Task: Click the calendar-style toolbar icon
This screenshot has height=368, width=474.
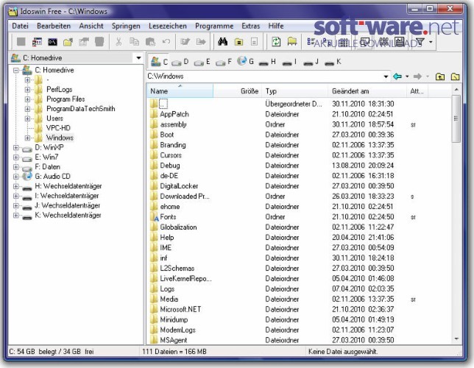Action: coord(37,42)
